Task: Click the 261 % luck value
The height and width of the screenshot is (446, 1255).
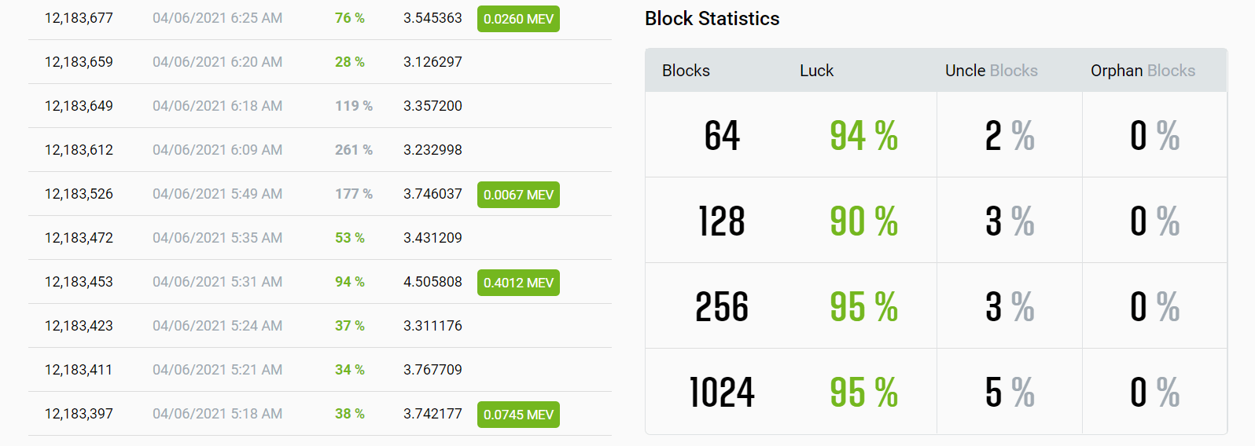Action: (x=354, y=150)
